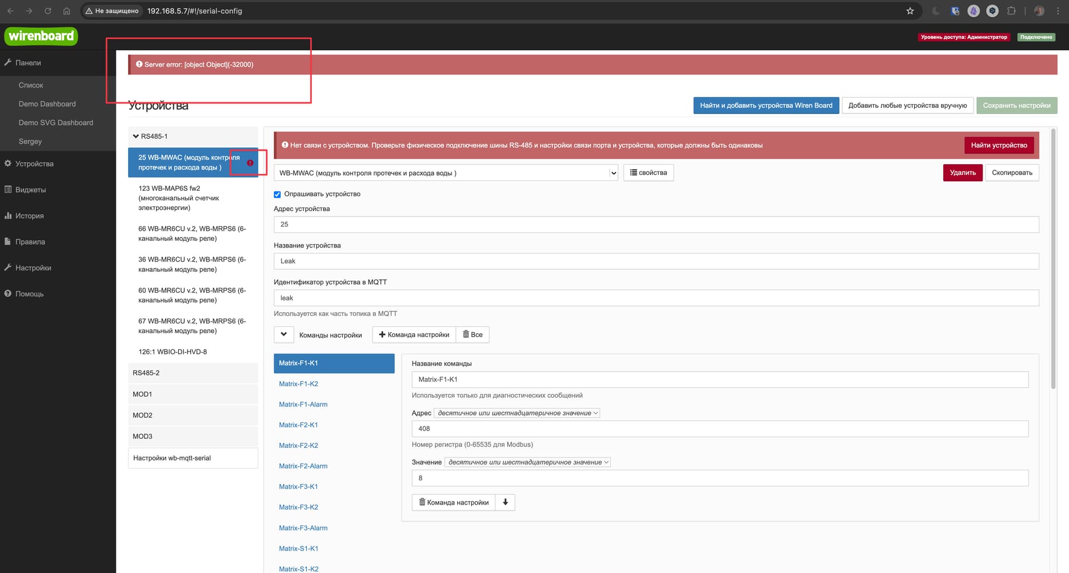The height and width of the screenshot is (573, 1069).
Task: Click the свойства properties button
Action: tap(649, 172)
